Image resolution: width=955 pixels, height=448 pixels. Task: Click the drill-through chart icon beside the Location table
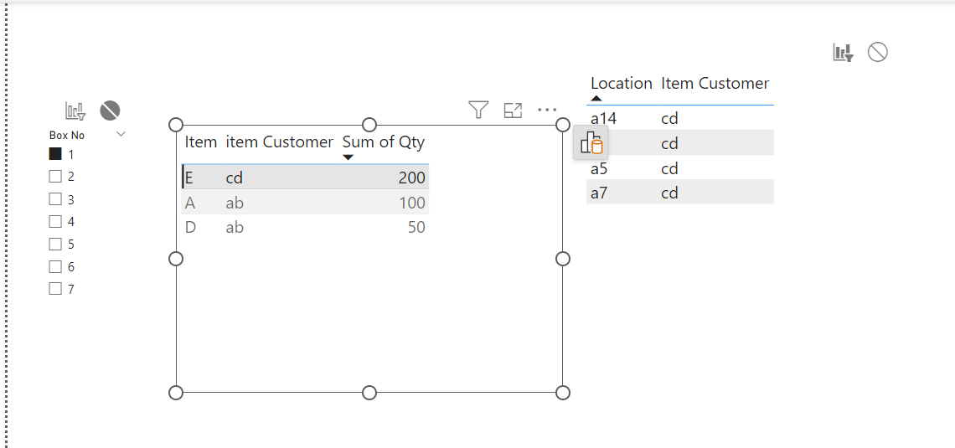click(591, 143)
